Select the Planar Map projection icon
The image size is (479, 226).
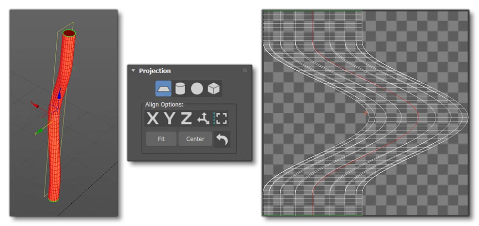[163, 89]
